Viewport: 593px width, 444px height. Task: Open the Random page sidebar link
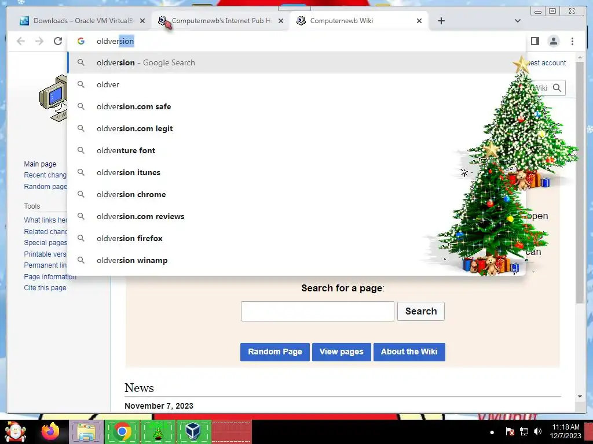point(46,187)
